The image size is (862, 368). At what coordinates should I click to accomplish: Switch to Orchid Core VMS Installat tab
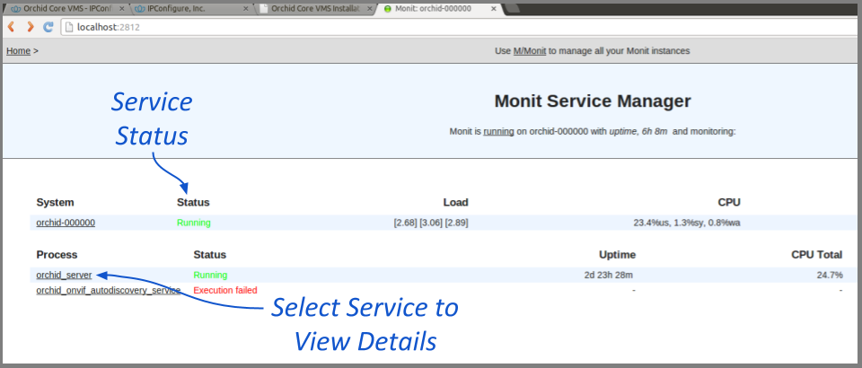pyautogui.click(x=316, y=9)
